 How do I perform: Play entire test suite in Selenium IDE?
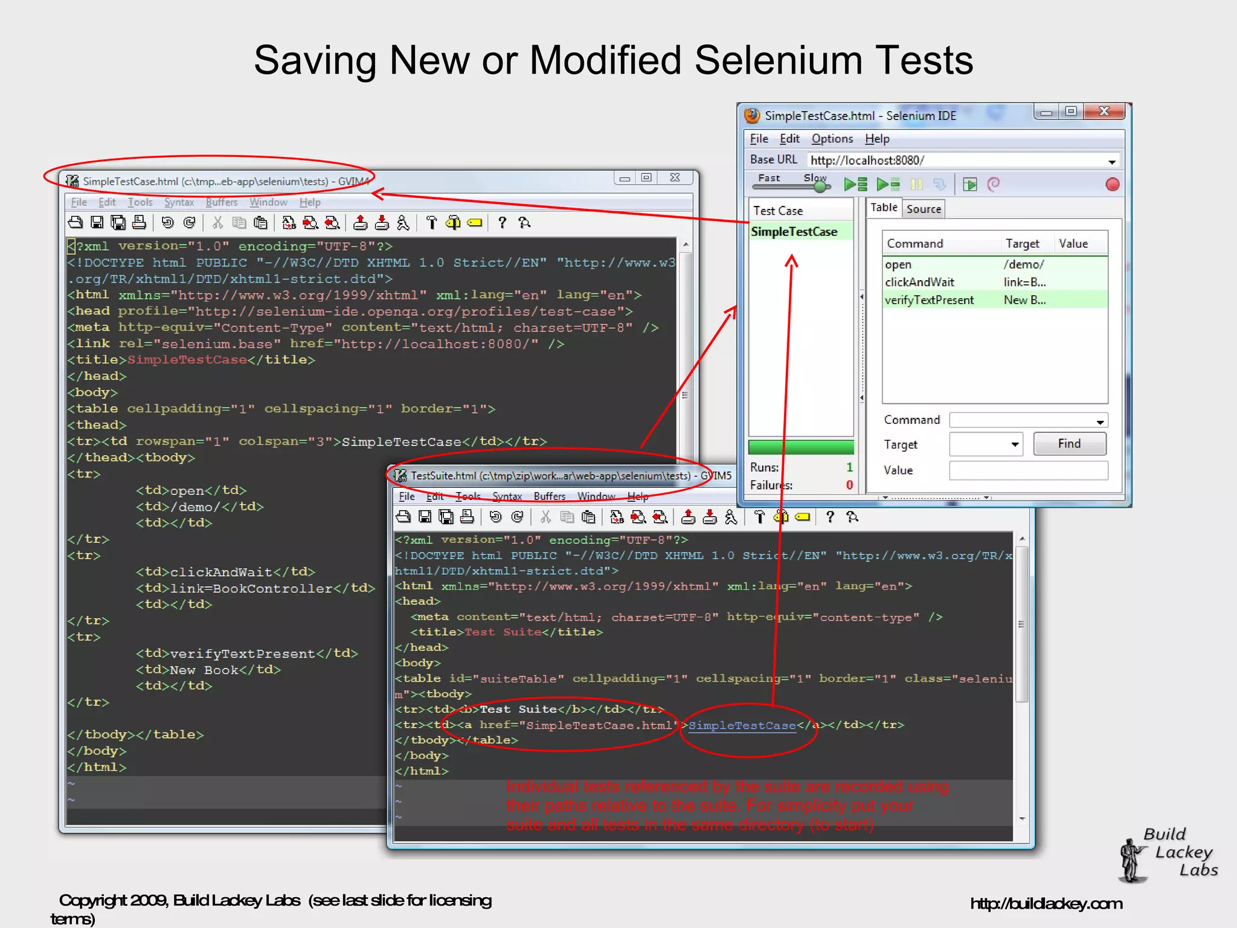coord(855,185)
